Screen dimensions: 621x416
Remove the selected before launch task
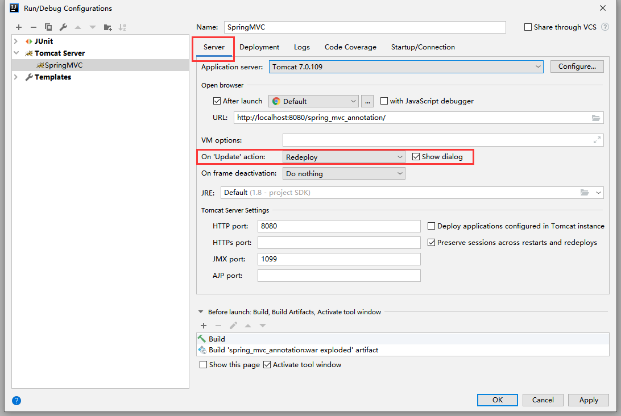[218, 326]
